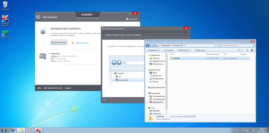Show hidden tray icons arrow
This screenshot has height=133, width=269.
pos(241,130)
